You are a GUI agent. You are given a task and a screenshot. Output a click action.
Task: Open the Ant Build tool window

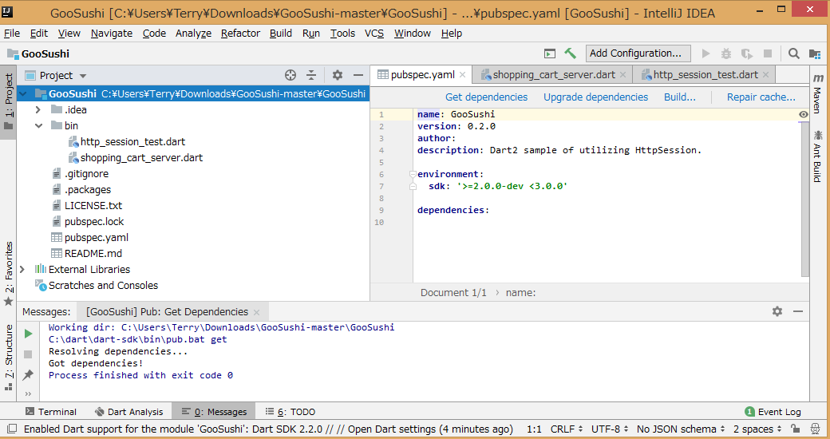(817, 156)
